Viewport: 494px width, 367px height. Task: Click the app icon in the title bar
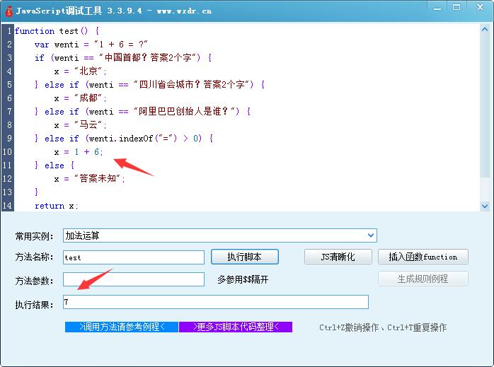point(8,11)
